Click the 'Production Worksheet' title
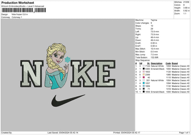This screenshot has width=191, height=135. tap(18, 3)
